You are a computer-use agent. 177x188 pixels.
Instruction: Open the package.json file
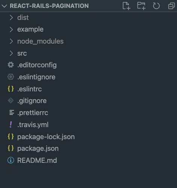(x=88, y=149)
